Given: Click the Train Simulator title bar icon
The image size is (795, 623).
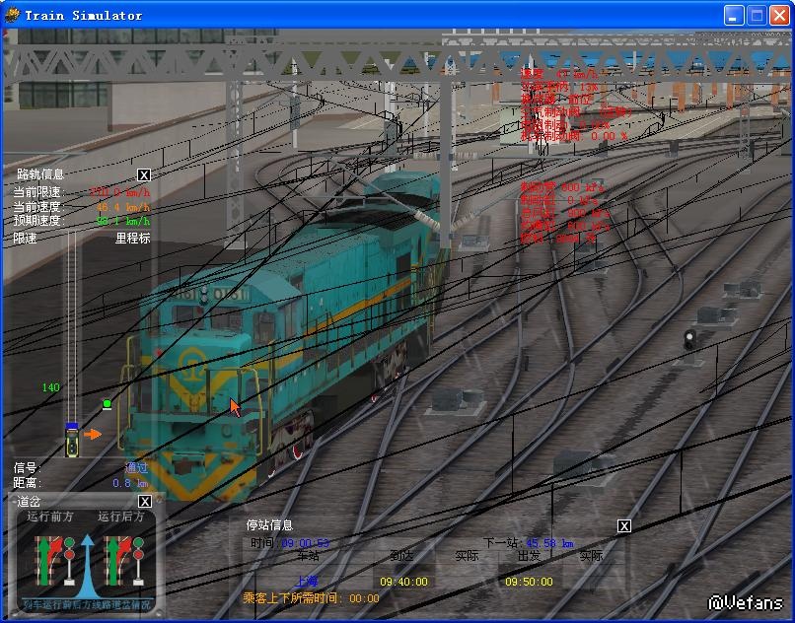Looking at the screenshot, I should pos(12,15).
